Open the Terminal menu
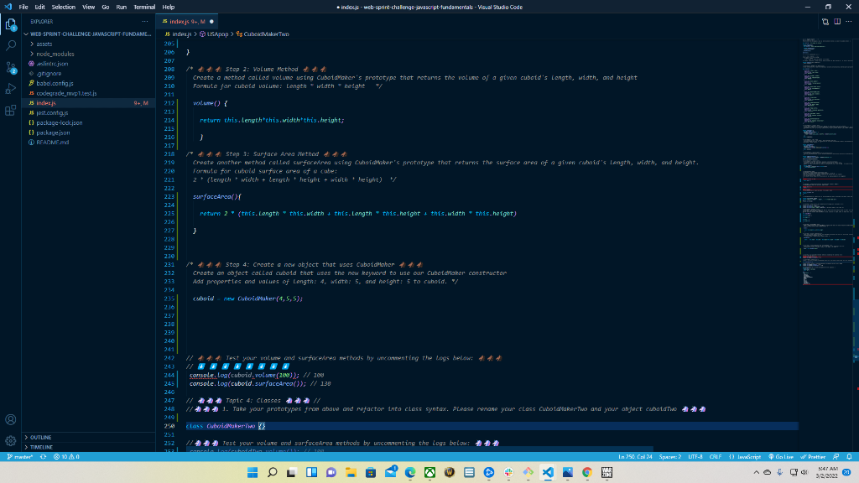The width and height of the screenshot is (859, 483). pyautogui.click(x=144, y=7)
